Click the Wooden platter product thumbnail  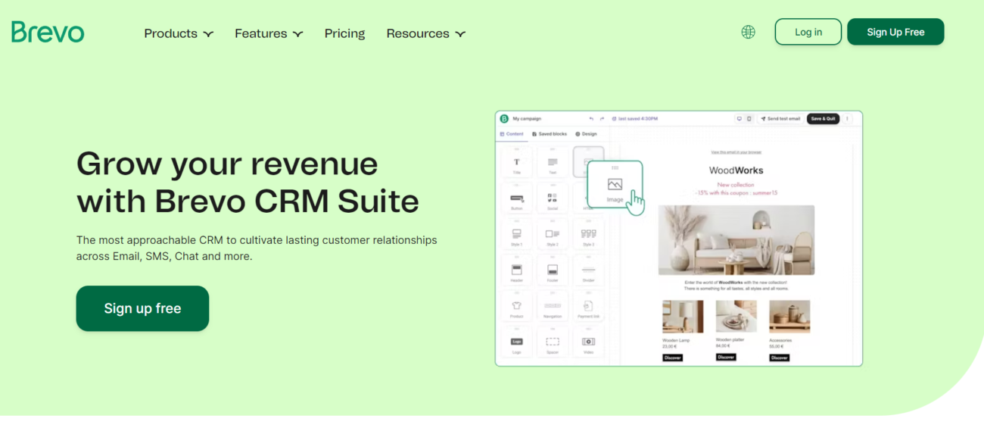[736, 317]
